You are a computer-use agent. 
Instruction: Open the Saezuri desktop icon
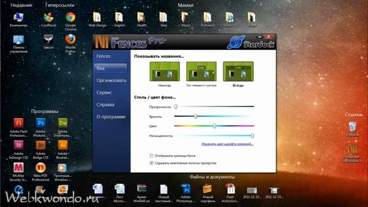48,42
